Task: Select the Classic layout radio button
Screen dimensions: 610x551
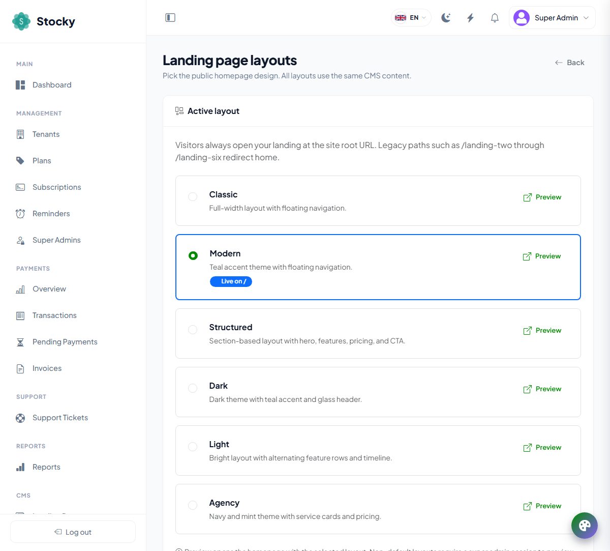Action: (193, 196)
